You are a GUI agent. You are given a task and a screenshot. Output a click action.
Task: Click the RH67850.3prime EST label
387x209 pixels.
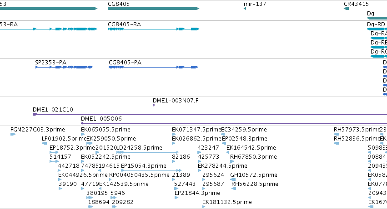(x=253, y=157)
